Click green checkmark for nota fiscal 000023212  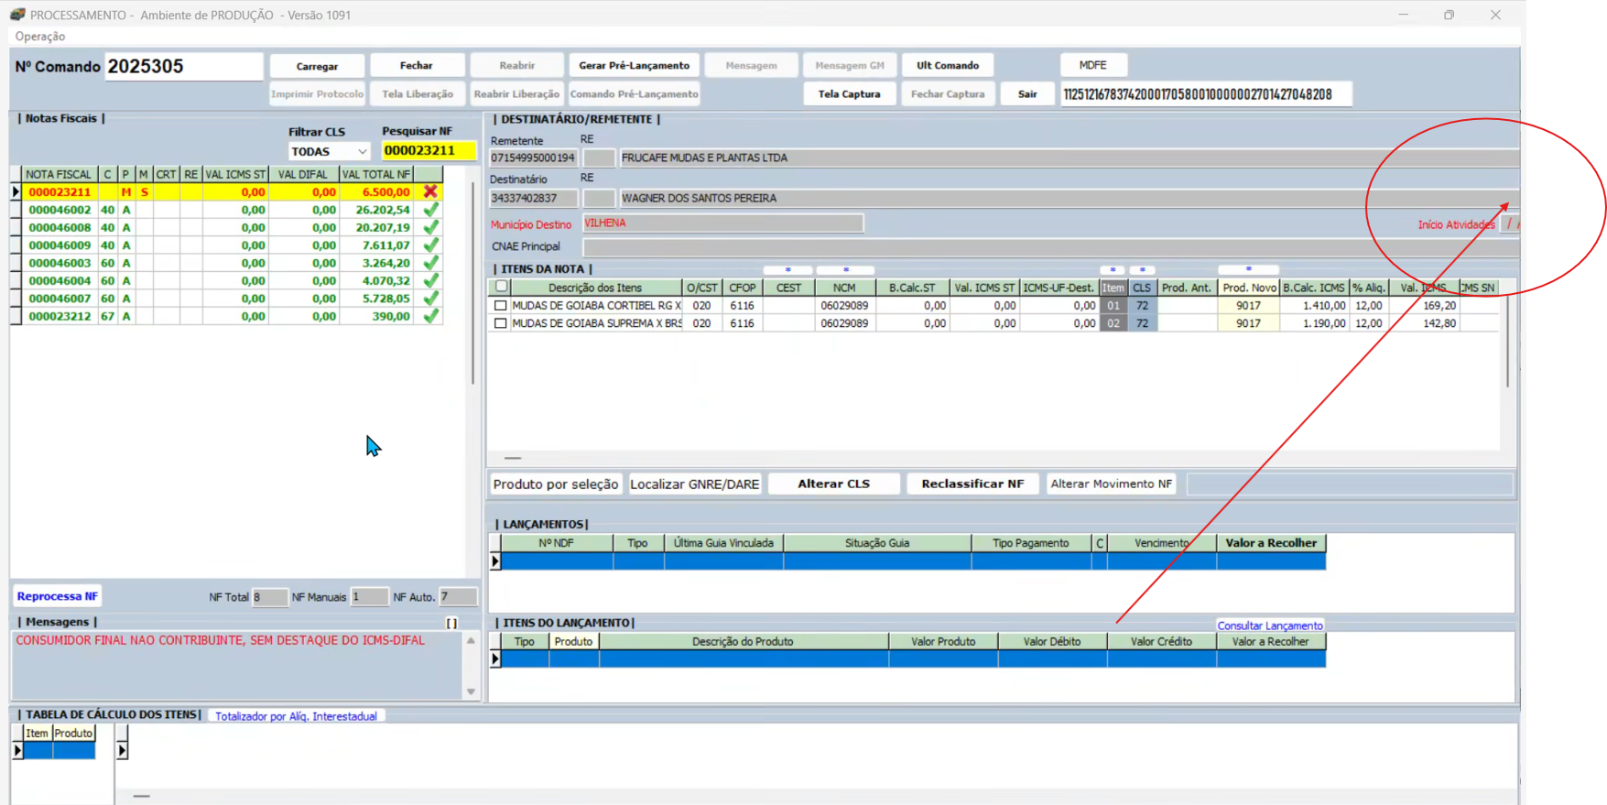[430, 316]
